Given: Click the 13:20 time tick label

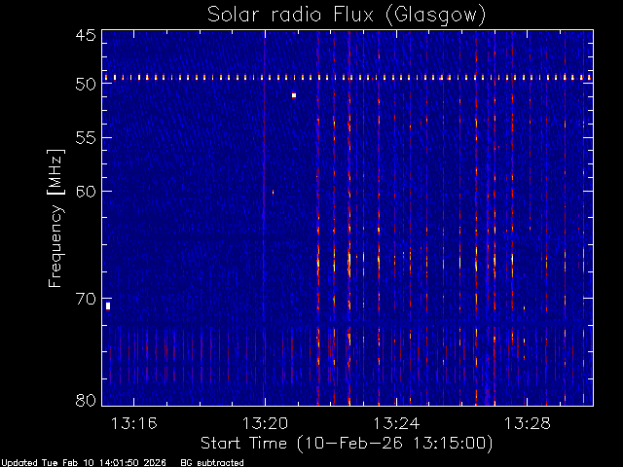Looking at the screenshot, I should [x=265, y=423].
